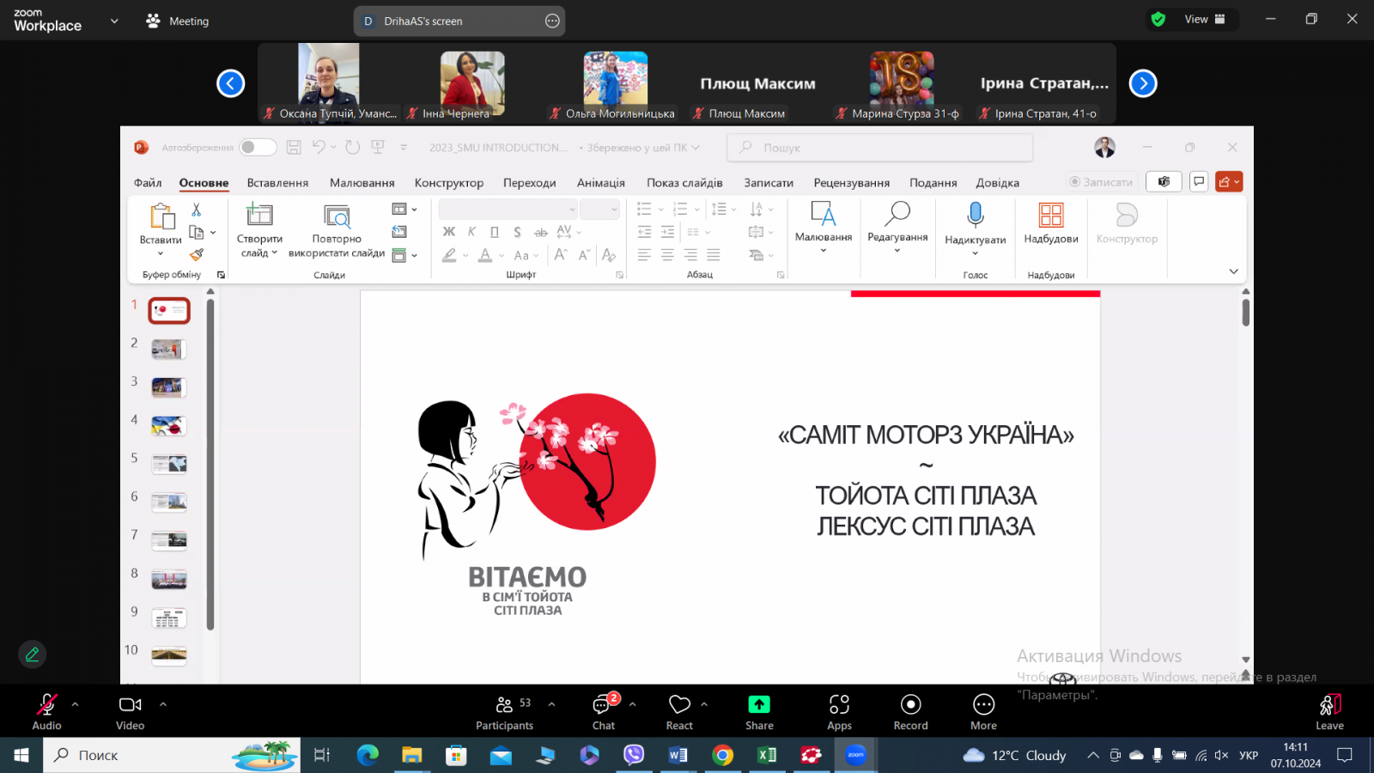Toggle the Zoom Video button
Screen dimensions: 1374x773
[x=130, y=712]
